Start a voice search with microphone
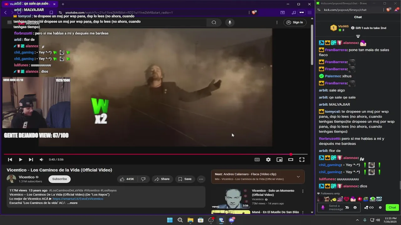401x225 pixels. (x=230, y=22)
